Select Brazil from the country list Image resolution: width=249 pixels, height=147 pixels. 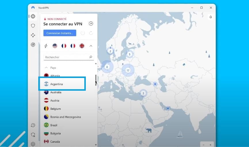pyautogui.click(x=54, y=125)
